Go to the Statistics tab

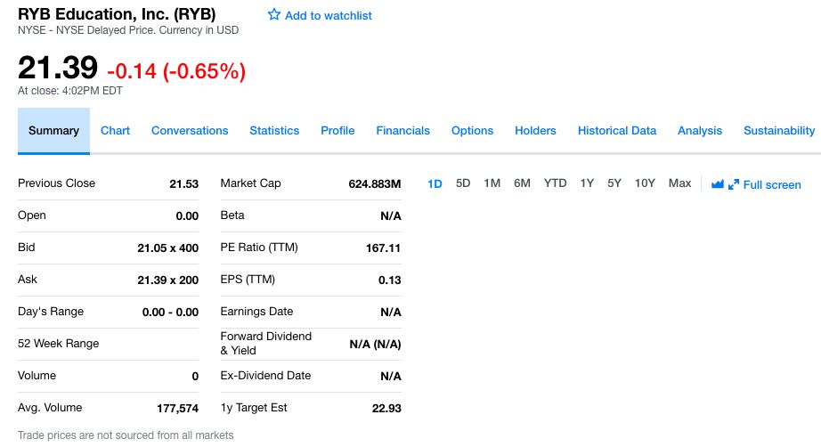[x=274, y=131]
